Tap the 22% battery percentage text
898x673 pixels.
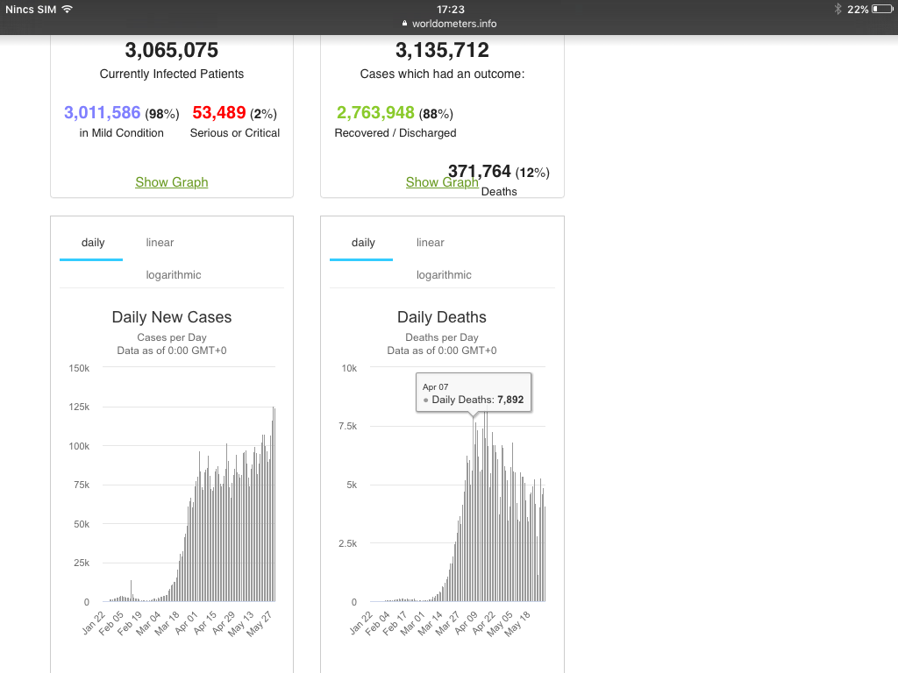click(x=858, y=9)
